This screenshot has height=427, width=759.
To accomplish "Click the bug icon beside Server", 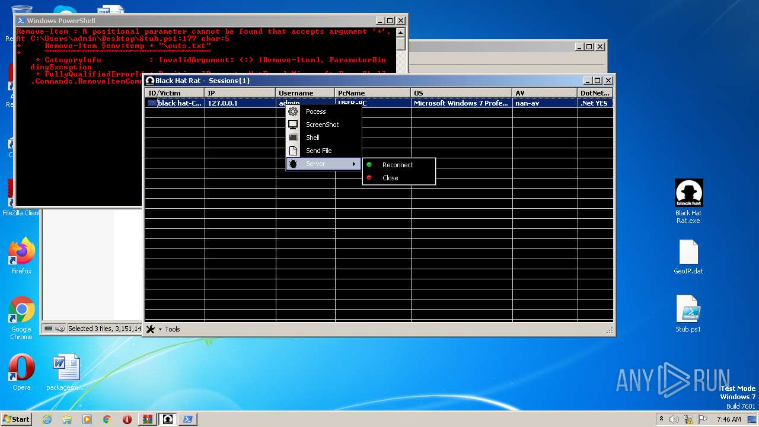I will 293,164.
